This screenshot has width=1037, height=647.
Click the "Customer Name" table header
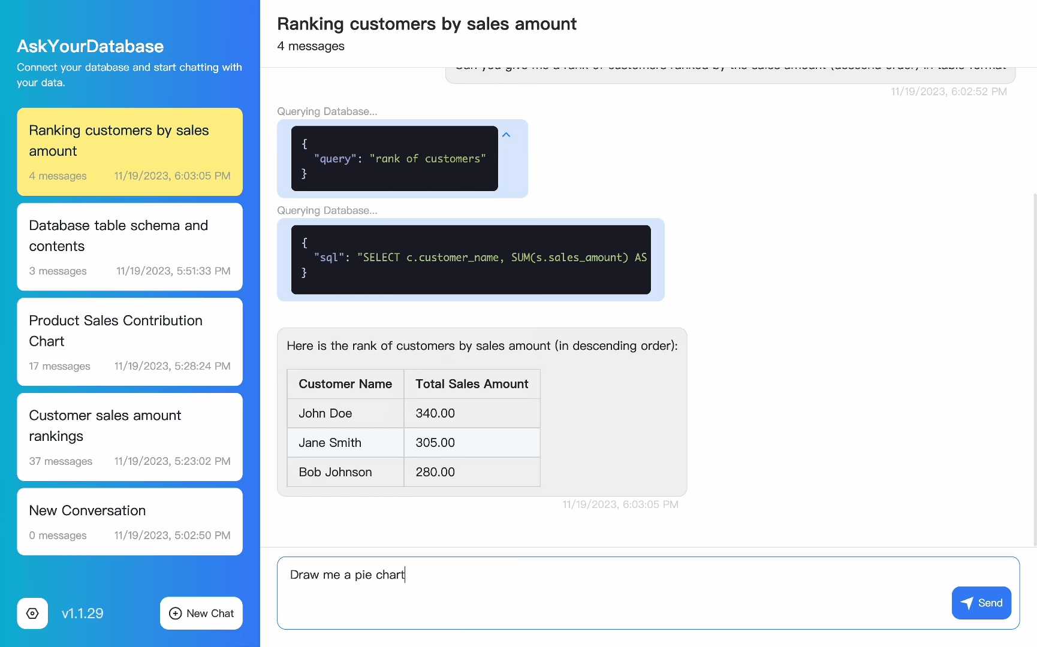[345, 383]
